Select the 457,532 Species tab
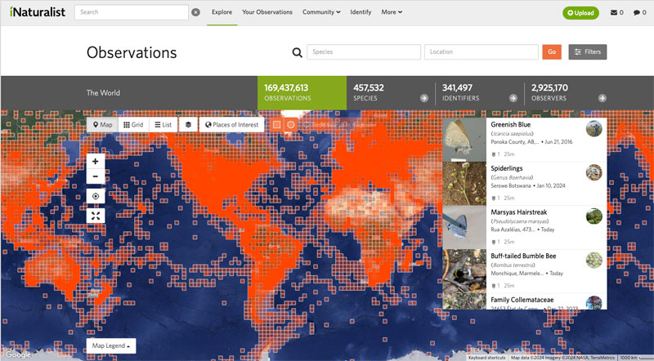Screen dimensions: 654x361 click(391, 92)
